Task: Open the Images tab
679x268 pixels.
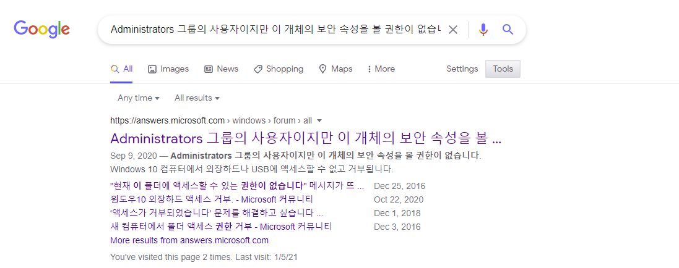Action: (168, 69)
